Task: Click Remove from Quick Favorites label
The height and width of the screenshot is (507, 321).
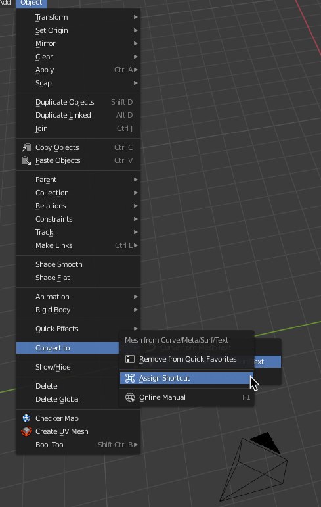Action: 188,359
